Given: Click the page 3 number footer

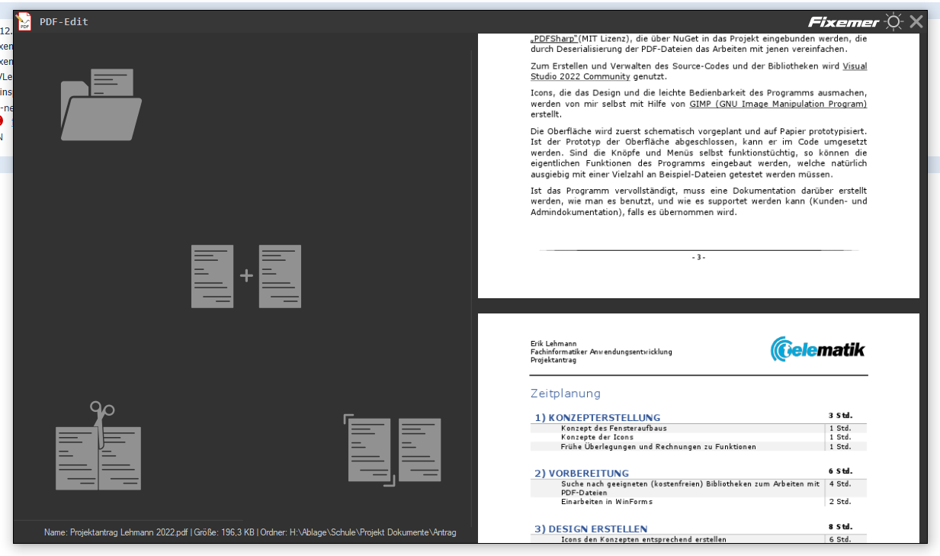Looking at the screenshot, I should point(698,258).
